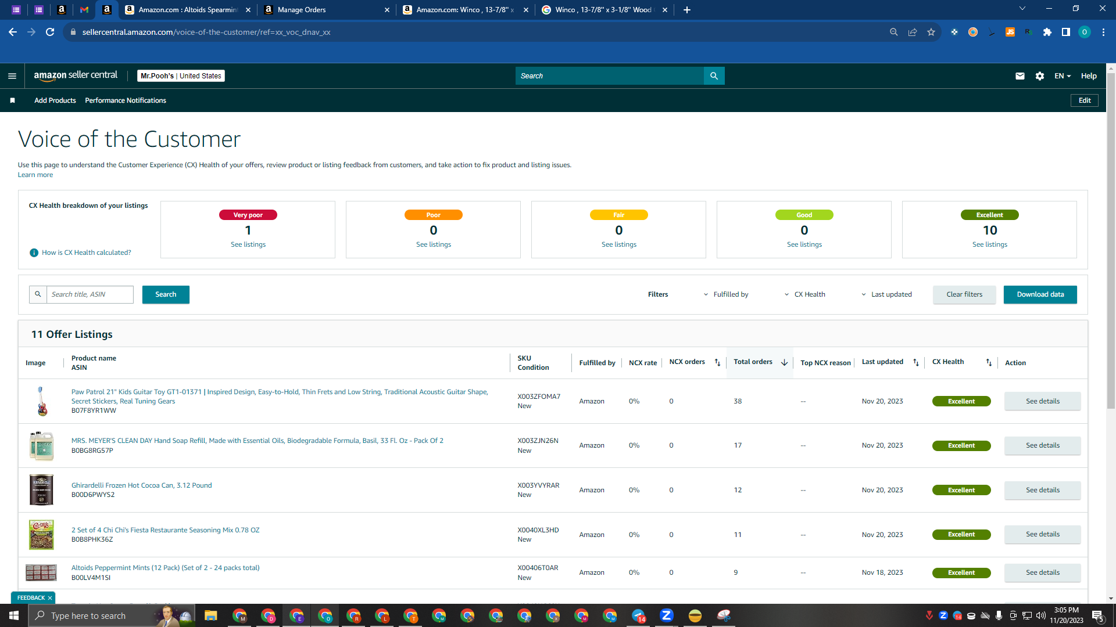Image resolution: width=1116 pixels, height=627 pixels.
Task: Go back to the previous page
Action: (13, 32)
